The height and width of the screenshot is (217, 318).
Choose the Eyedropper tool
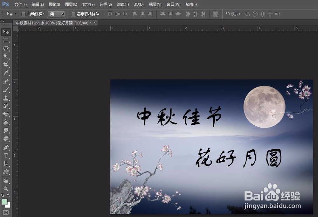pyautogui.click(x=6, y=73)
